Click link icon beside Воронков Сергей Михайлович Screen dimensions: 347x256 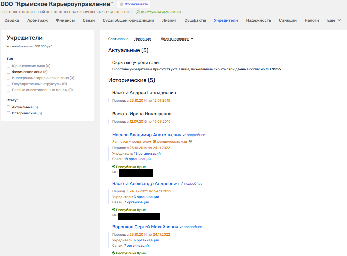182,227
